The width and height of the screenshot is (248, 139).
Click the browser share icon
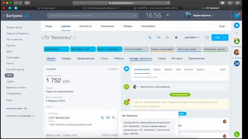click(230, 3)
